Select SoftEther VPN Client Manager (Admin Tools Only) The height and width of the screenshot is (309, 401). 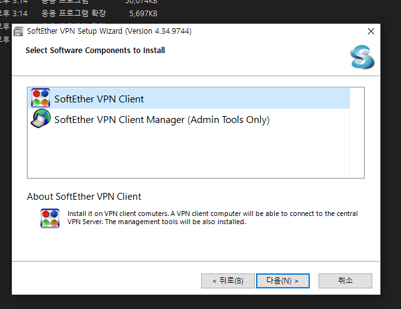(x=189, y=119)
